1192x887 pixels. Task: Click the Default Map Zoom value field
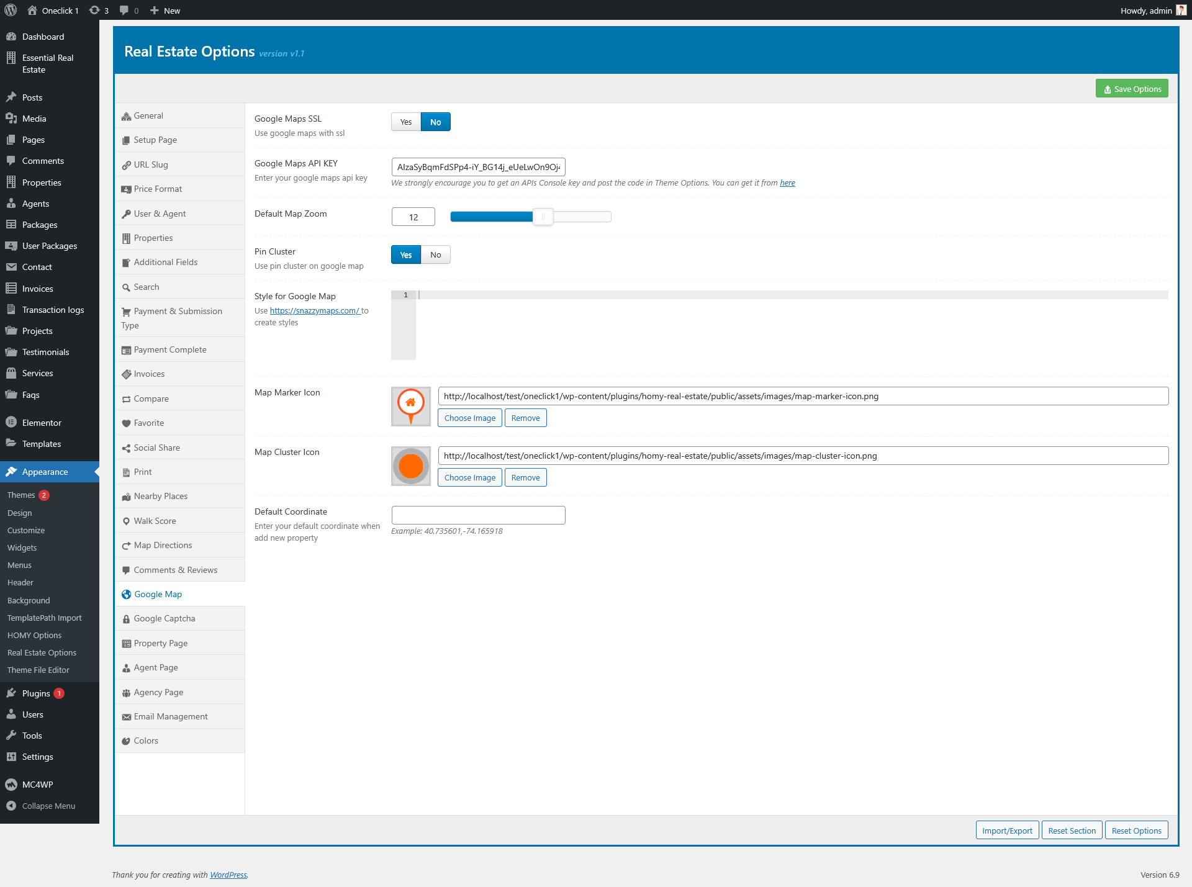[413, 217]
